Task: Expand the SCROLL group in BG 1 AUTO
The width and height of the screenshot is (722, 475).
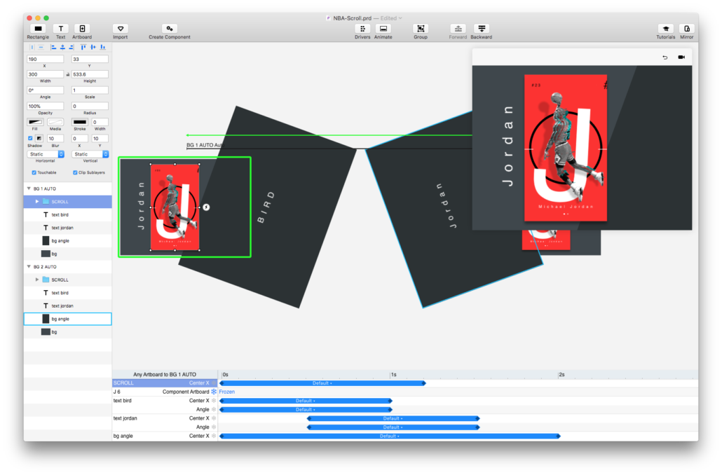Action: coord(37,202)
